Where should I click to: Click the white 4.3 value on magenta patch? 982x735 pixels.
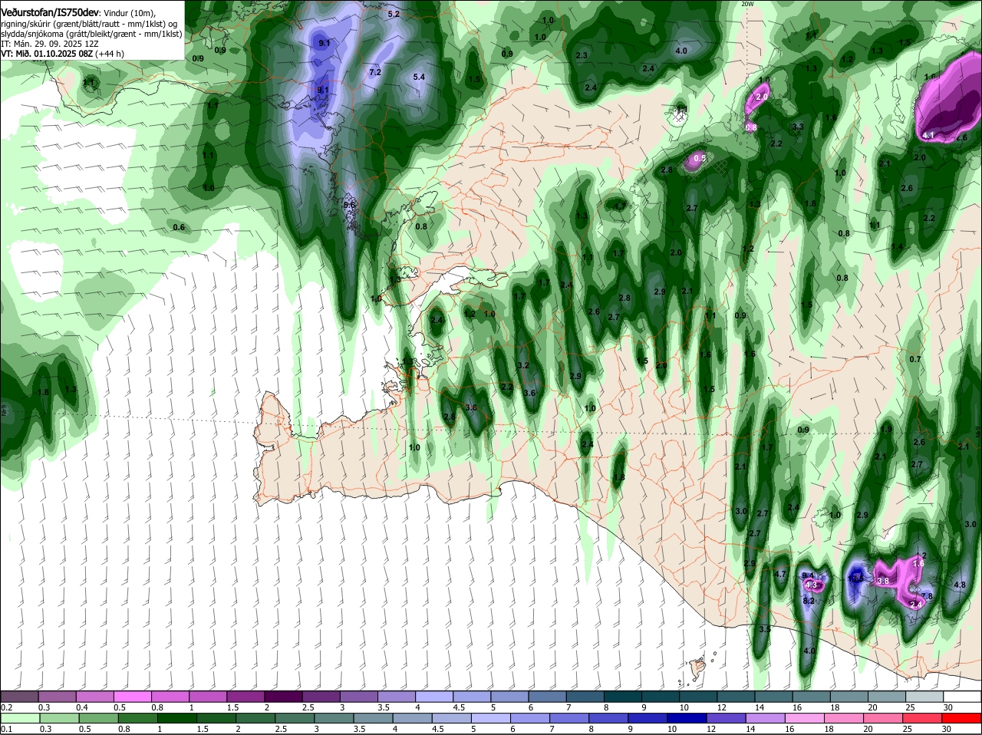click(x=812, y=585)
